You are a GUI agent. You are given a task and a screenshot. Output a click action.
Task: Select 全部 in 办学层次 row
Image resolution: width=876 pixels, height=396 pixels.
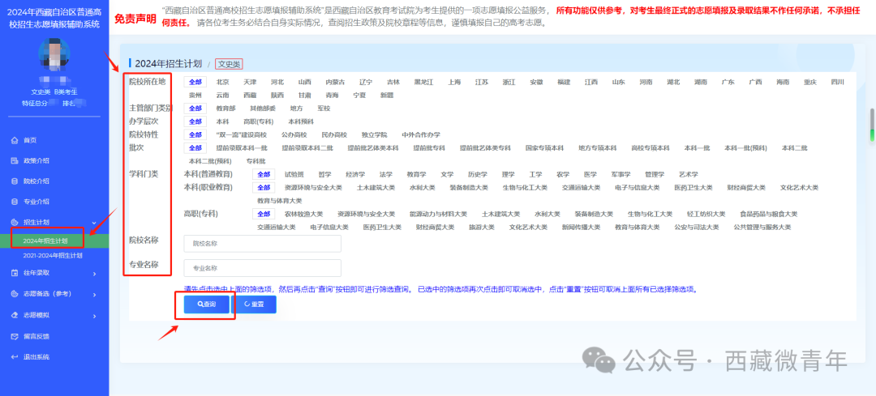pyautogui.click(x=195, y=121)
